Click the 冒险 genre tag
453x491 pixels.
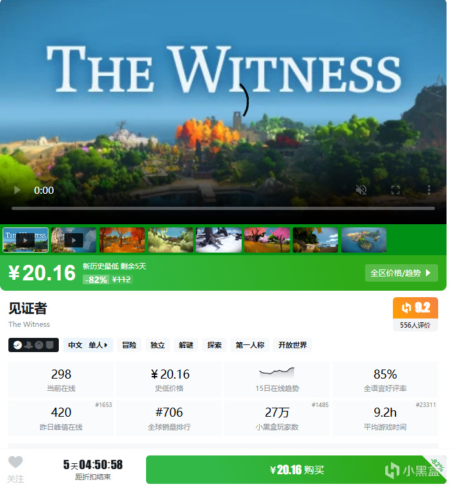click(129, 345)
